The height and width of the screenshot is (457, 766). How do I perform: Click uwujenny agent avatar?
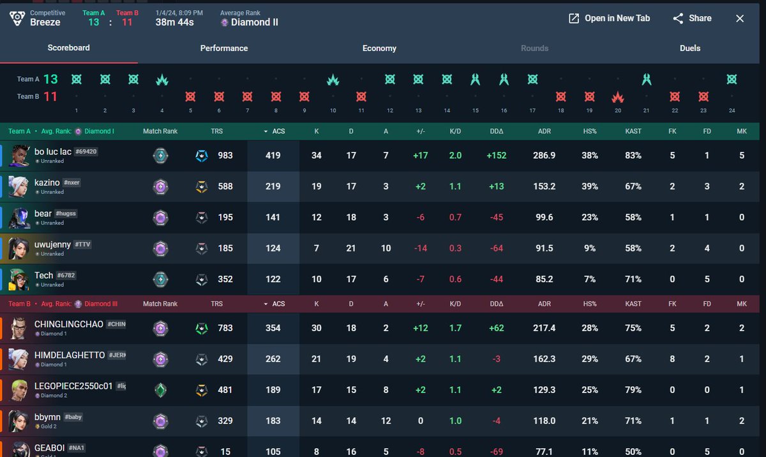(x=18, y=248)
